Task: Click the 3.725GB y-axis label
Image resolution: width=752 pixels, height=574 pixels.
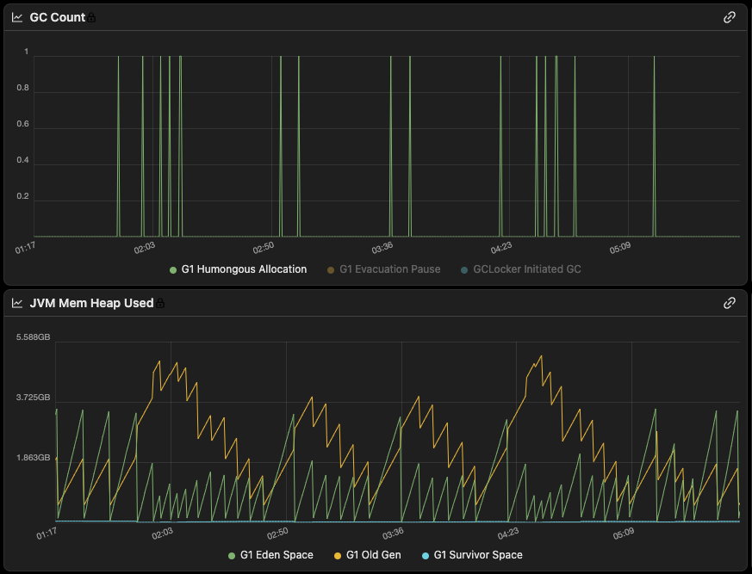Action: click(33, 398)
